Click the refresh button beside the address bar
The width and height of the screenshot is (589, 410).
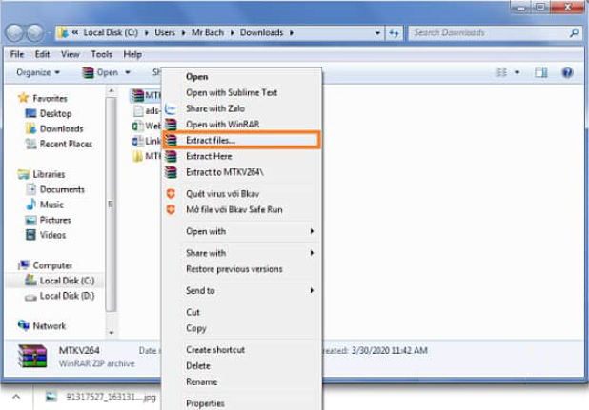[394, 33]
